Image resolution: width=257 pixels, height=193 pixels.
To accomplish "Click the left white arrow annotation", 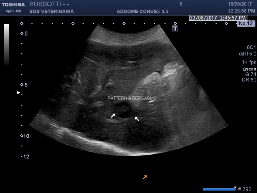I will 113,116.
